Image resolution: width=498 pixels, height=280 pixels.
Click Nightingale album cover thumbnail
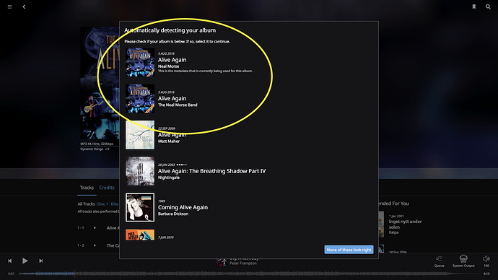140,171
